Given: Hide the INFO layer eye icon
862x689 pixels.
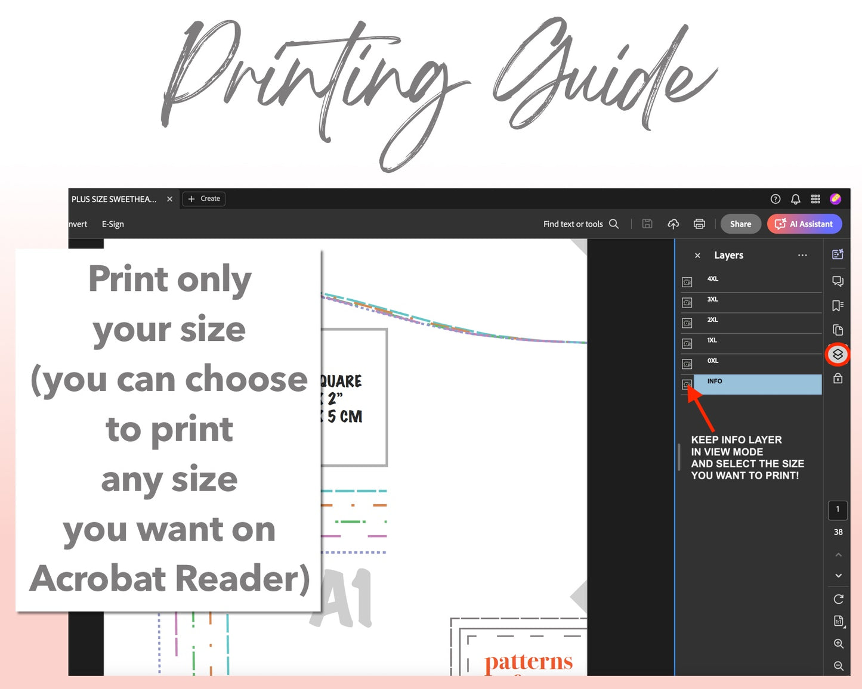Looking at the screenshot, I should tap(687, 384).
